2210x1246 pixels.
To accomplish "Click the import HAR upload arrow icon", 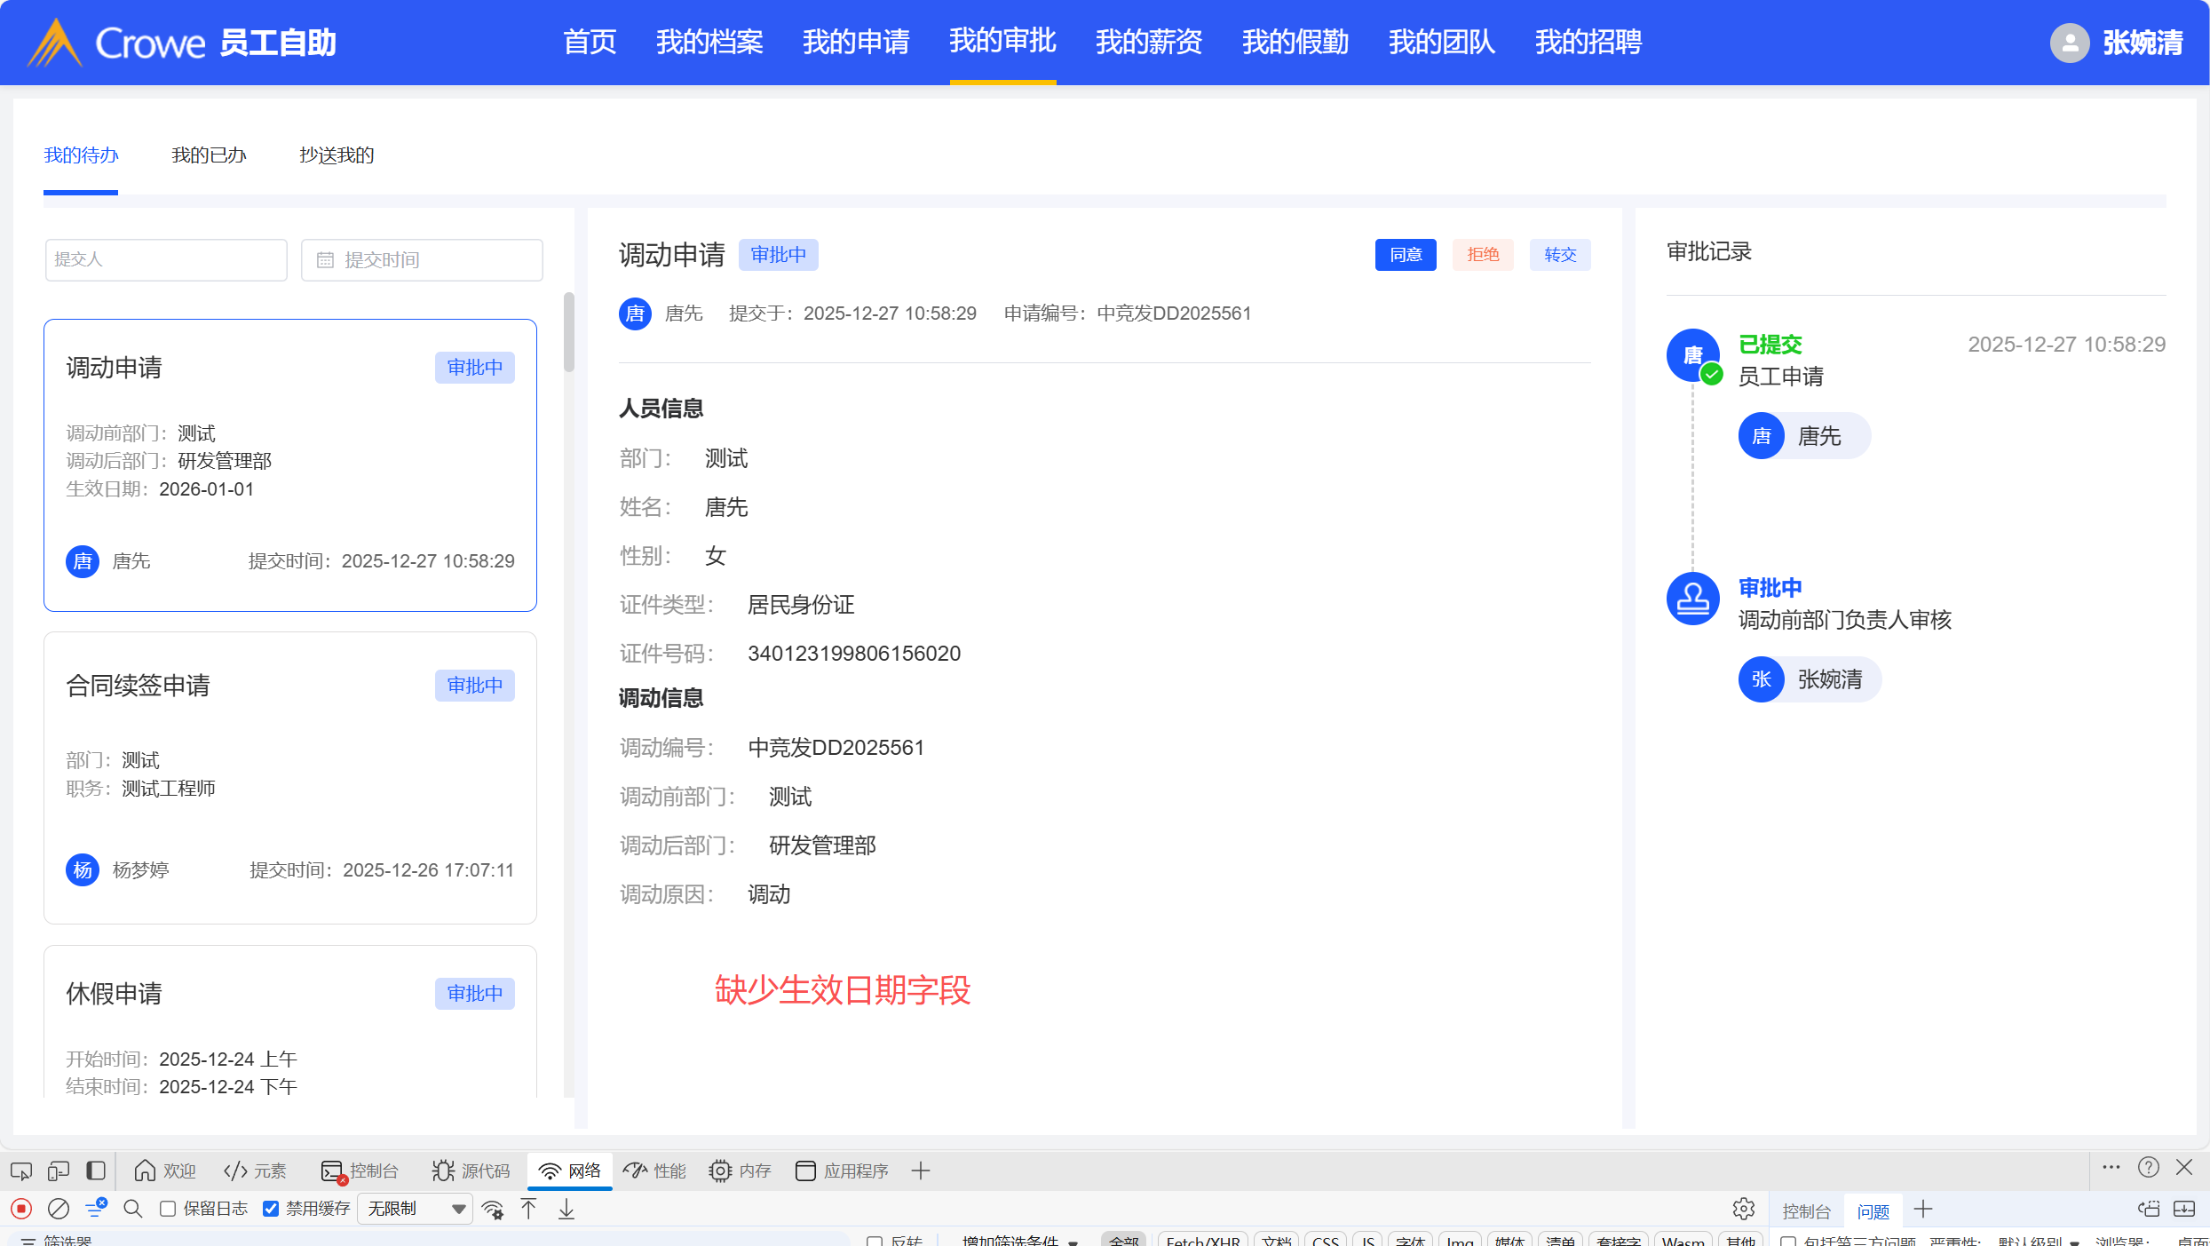I will tap(529, 1209).
